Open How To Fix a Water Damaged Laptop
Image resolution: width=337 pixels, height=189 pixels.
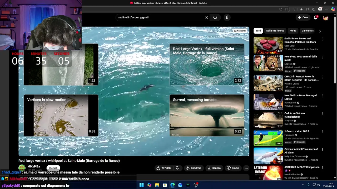(x=301, y=97)
